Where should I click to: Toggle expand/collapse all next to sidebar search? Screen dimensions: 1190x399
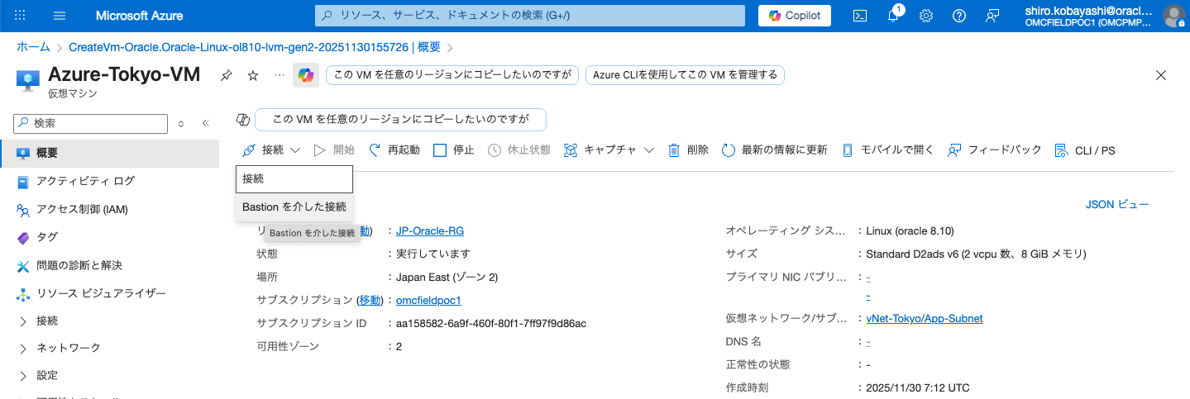[x=181, y=123]
